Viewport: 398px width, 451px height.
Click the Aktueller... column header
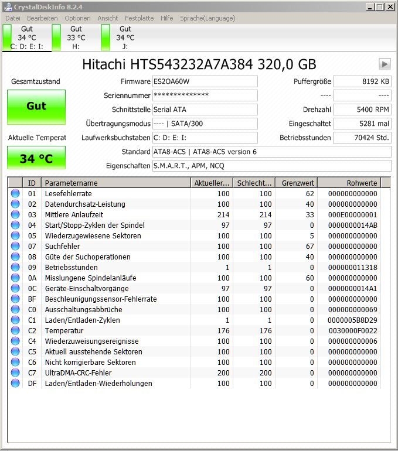pyautogui.click(x=212, y=183)
